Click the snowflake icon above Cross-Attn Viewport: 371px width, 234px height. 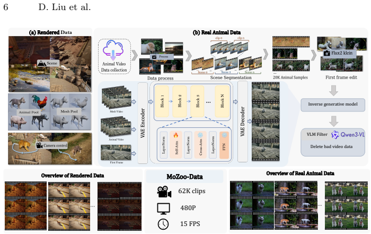(x=200, y=135)
